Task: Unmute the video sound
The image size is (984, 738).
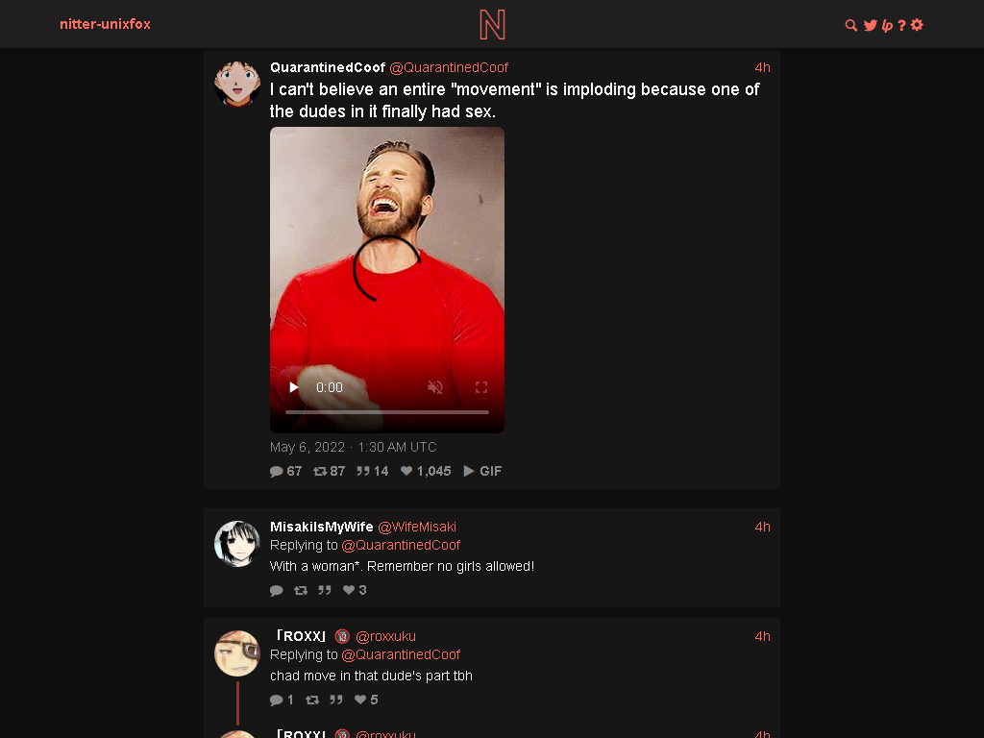Action: tap(435, 387)
